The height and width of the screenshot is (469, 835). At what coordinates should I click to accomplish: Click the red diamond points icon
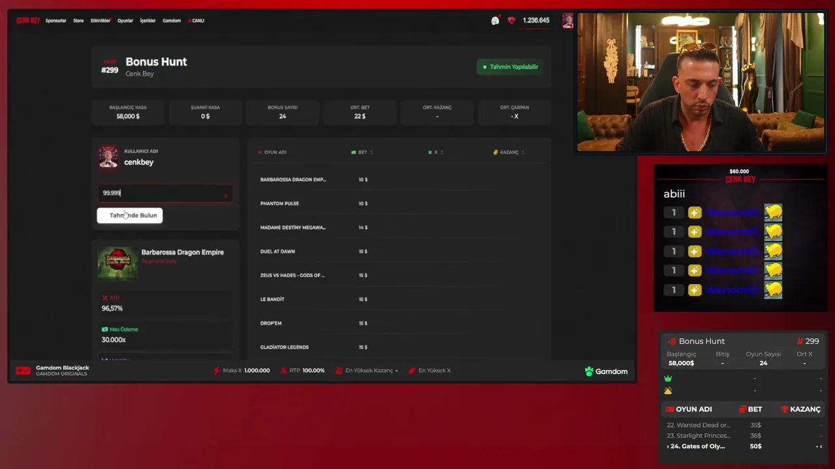pos(511,21)
